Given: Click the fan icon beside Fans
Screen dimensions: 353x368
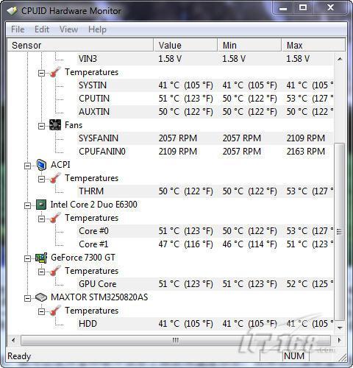Looking at the screenshot, I should tap(55, 125).
